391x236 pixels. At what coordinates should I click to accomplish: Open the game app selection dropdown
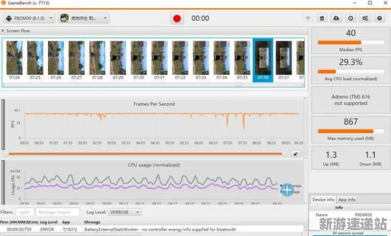pyautogui.click(x=83, y=18)
